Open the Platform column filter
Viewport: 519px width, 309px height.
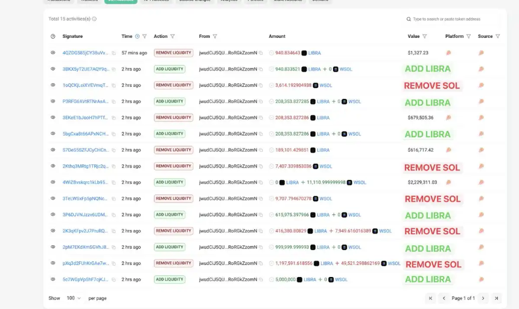pyautogui.click(x=468, y=36)
